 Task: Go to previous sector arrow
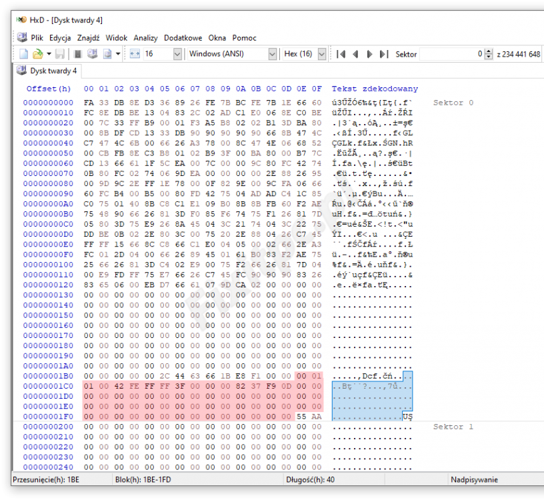tap(355, 54)
